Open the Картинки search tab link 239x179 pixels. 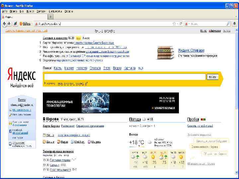(x=129, y=68)
